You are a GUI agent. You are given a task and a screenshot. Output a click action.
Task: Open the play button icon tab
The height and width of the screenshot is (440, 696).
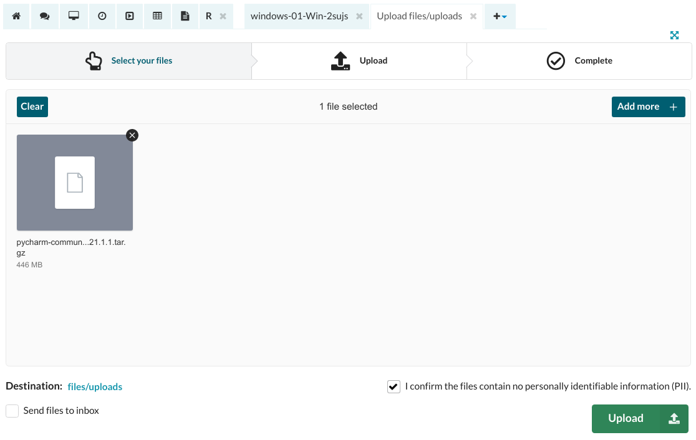(130, 16)
